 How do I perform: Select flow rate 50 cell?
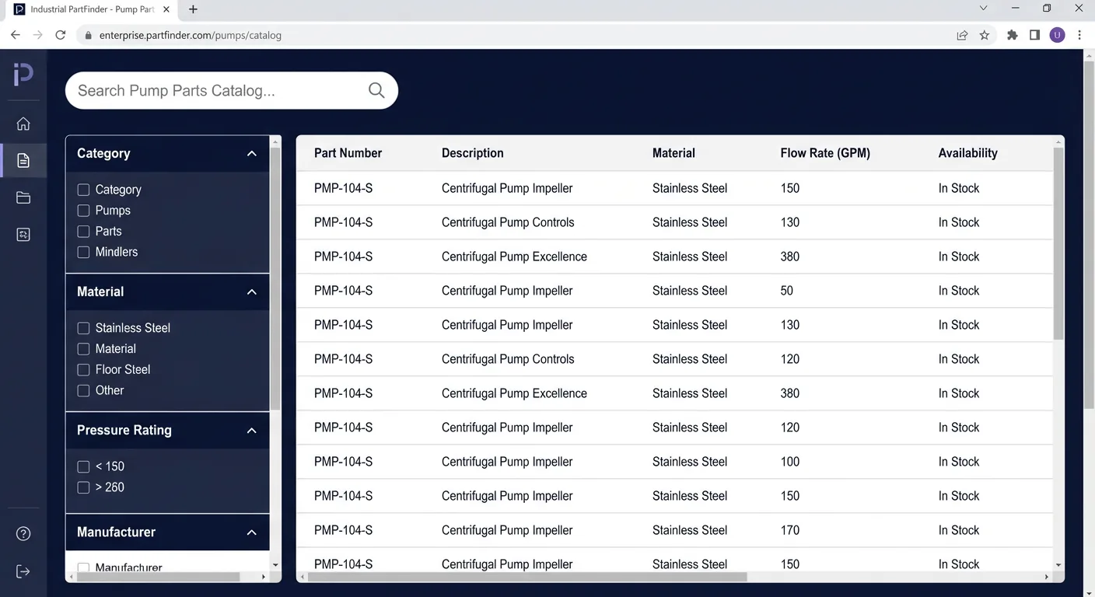tap(786, 291)
